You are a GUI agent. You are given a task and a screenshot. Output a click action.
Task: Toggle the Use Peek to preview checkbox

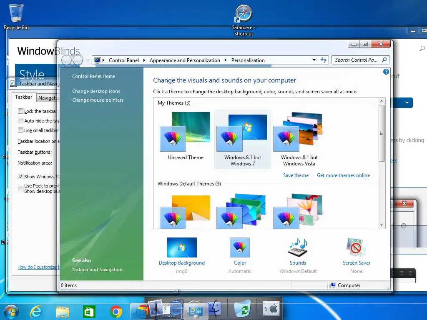(20, 188)
